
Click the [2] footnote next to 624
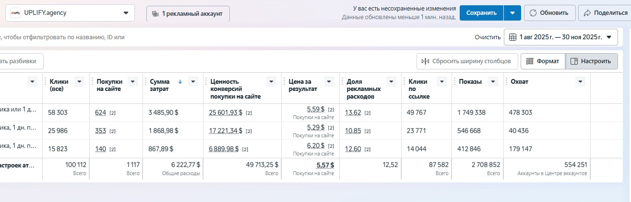[113, 113]
